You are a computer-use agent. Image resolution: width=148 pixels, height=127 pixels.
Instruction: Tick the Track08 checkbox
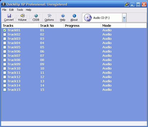tap(4, 60)
